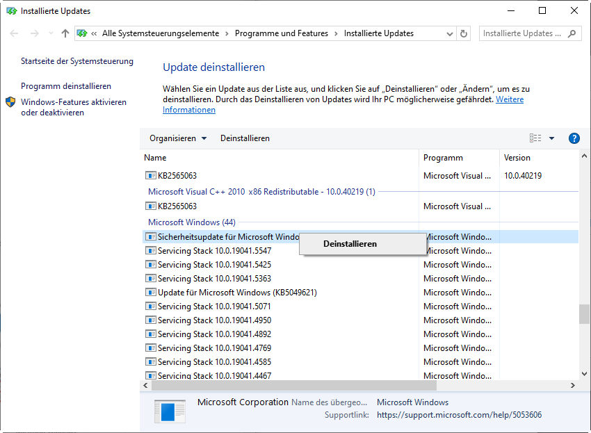Click the Programm deinstallieren link
This screenshot has width=591, height=433.
(66, 86)
